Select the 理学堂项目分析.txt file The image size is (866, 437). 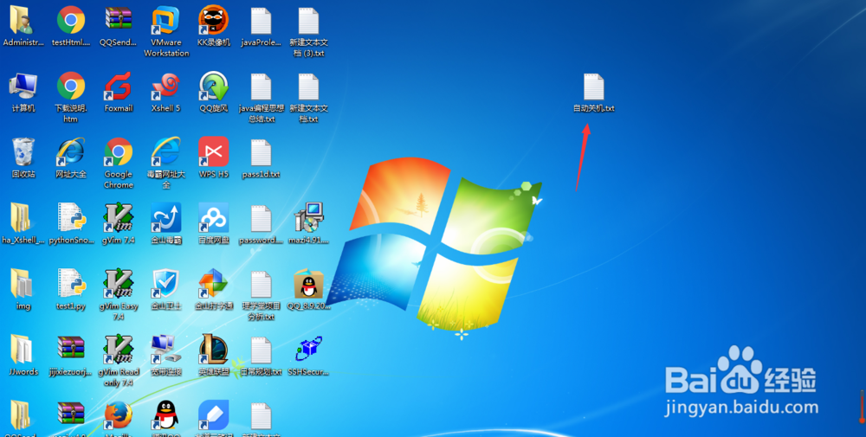click(x=262, y=295)
